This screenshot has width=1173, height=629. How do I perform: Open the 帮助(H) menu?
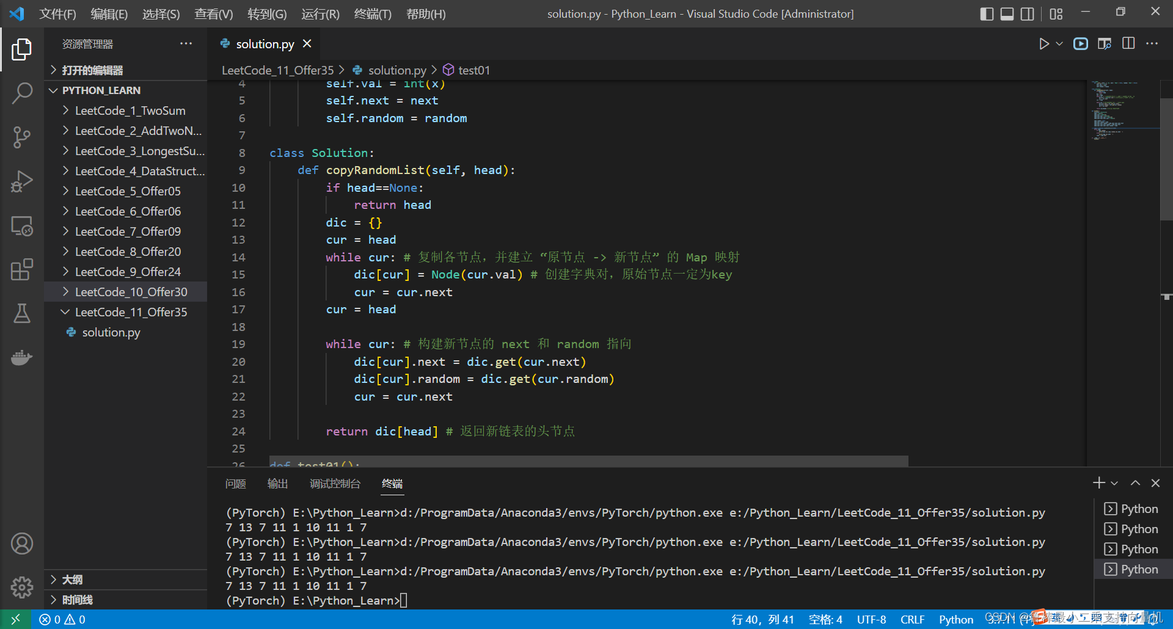coord(426,14)
